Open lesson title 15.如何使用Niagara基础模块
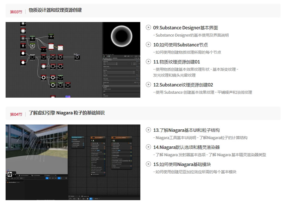 [182, 164]
